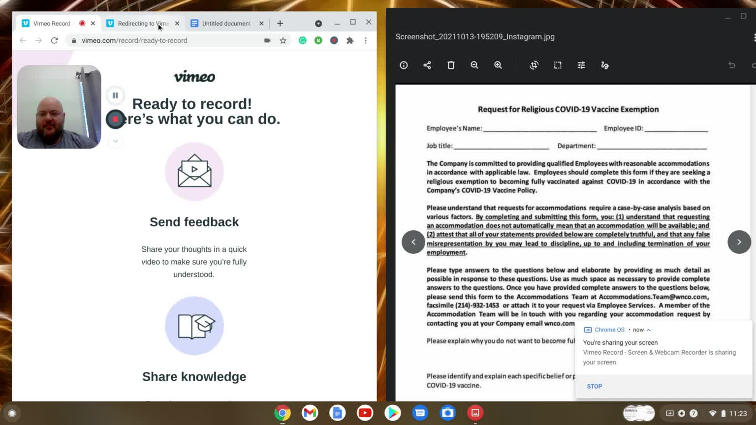Open Gmail from the shelf

tap(310, 413)
